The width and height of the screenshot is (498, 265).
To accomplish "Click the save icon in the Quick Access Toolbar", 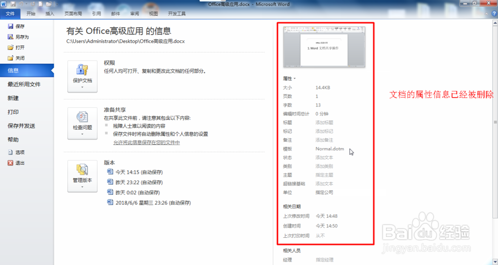I will (x=13, y=4).
